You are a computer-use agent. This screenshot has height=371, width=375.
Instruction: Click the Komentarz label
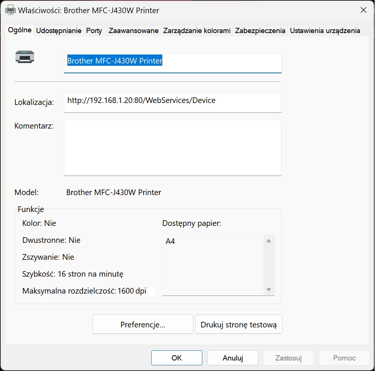34,126
